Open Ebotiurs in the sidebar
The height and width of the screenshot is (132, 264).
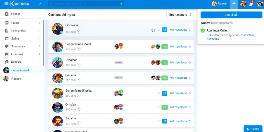pyautogui.click(x=22, y=62)
